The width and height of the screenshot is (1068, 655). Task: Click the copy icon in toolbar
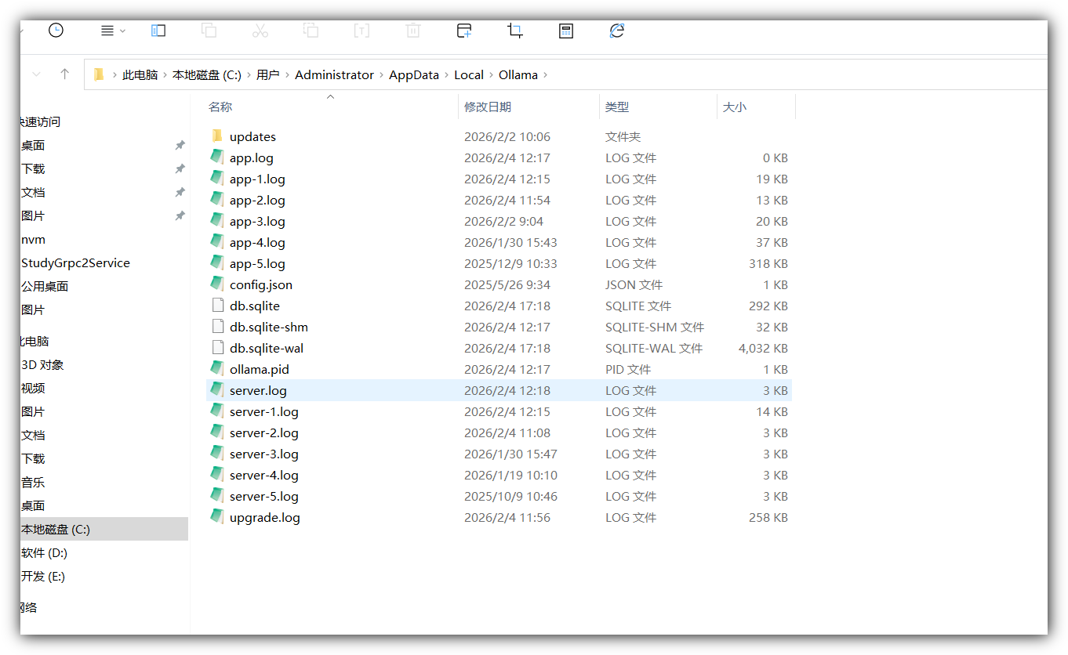pyautogui.click(x=209, y=31)
